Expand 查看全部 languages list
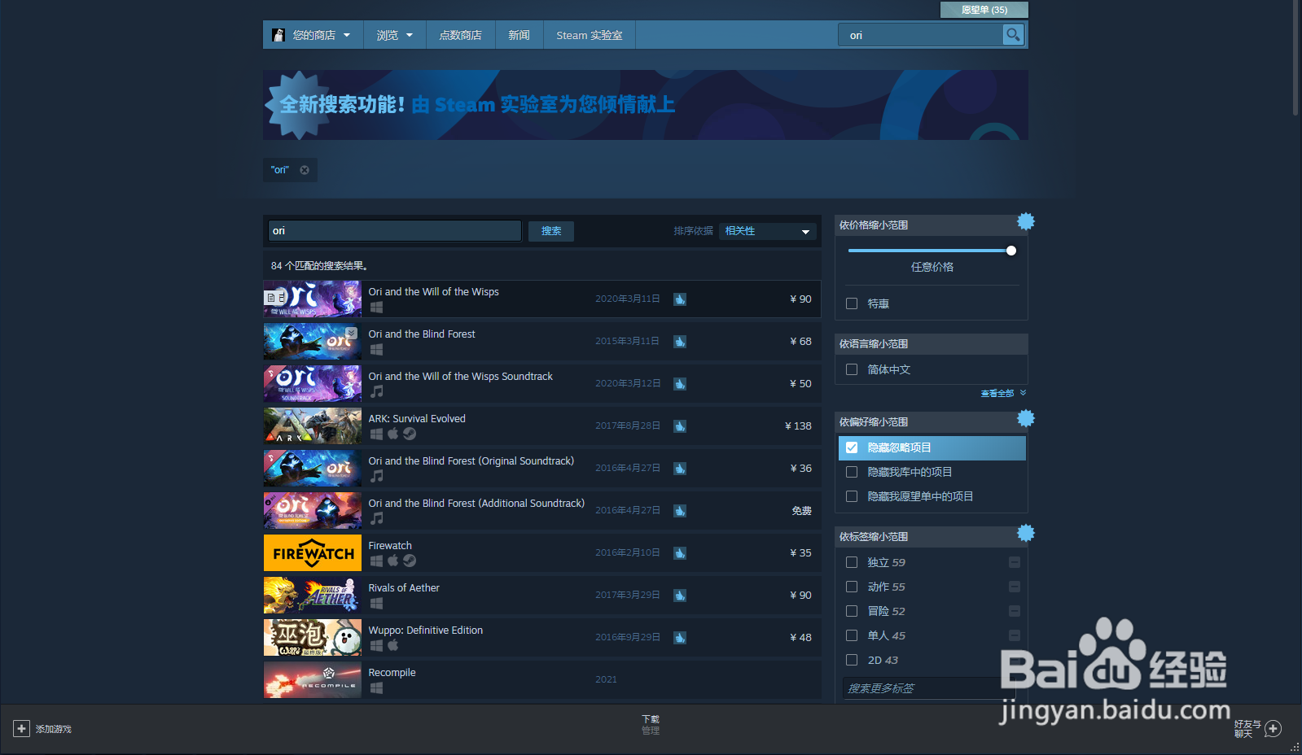1302x755 pixels. point(1003,393)
